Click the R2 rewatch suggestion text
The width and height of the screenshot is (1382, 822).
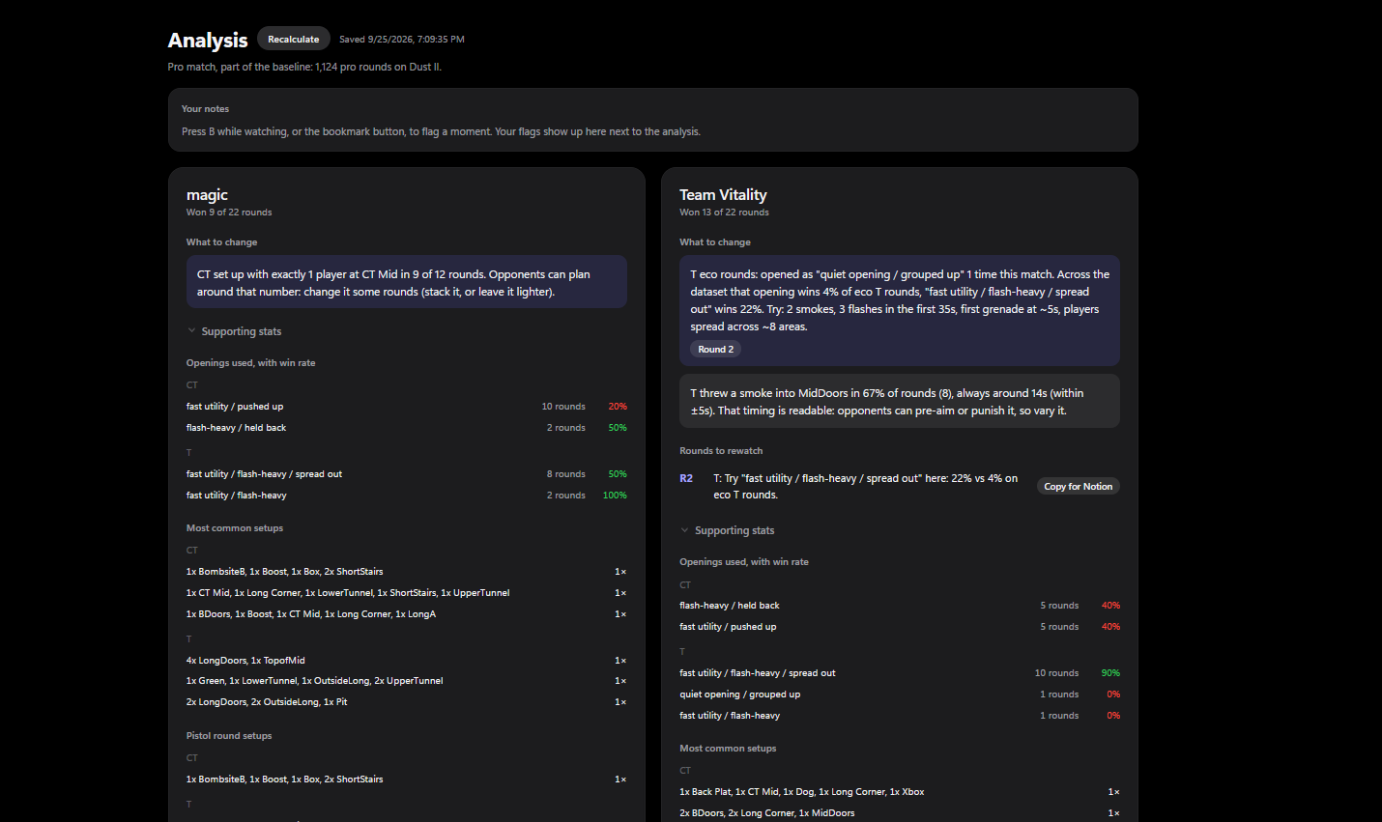865,487
